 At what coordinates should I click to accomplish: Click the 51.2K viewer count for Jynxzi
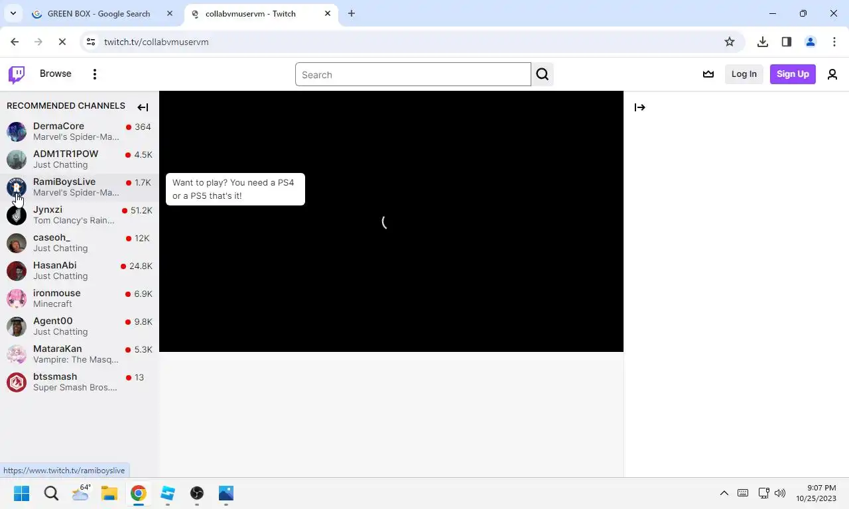pos(141,210)
